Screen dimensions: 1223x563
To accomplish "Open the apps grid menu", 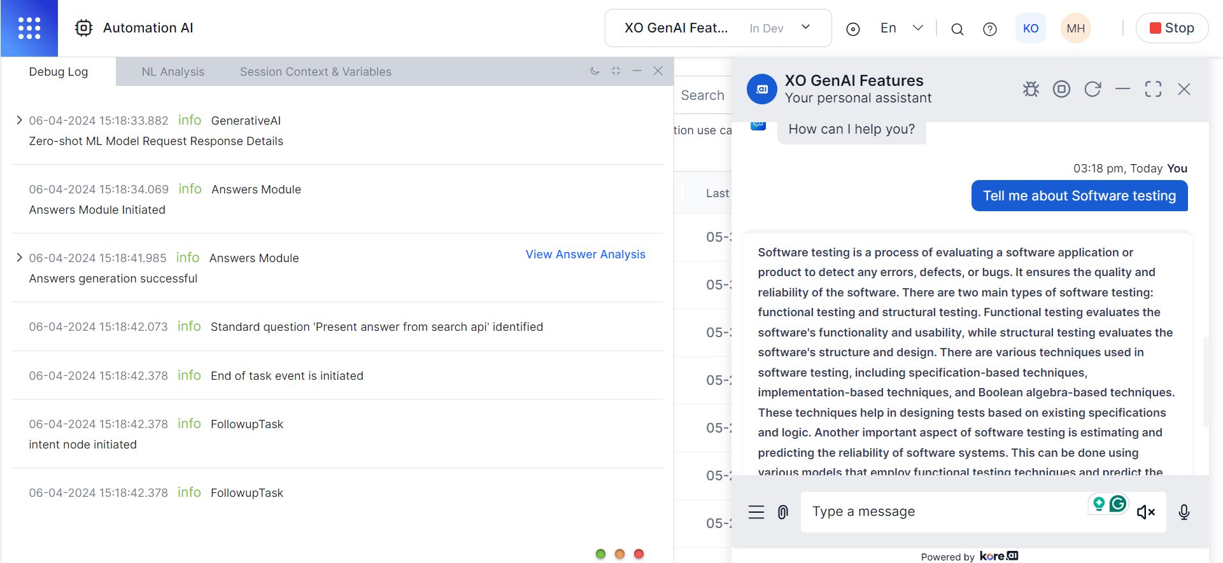I will point(29,28).
